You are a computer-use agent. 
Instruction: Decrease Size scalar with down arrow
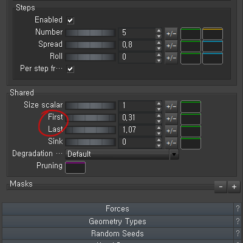(159, 109)
